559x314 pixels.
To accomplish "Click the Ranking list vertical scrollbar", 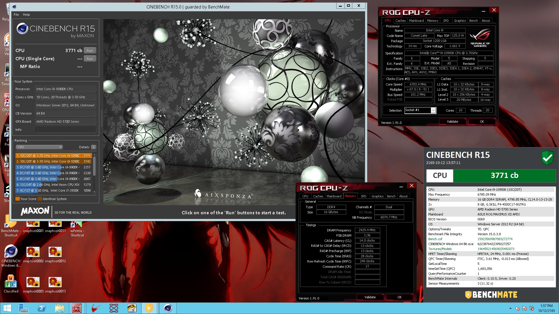I will (94, 173).
